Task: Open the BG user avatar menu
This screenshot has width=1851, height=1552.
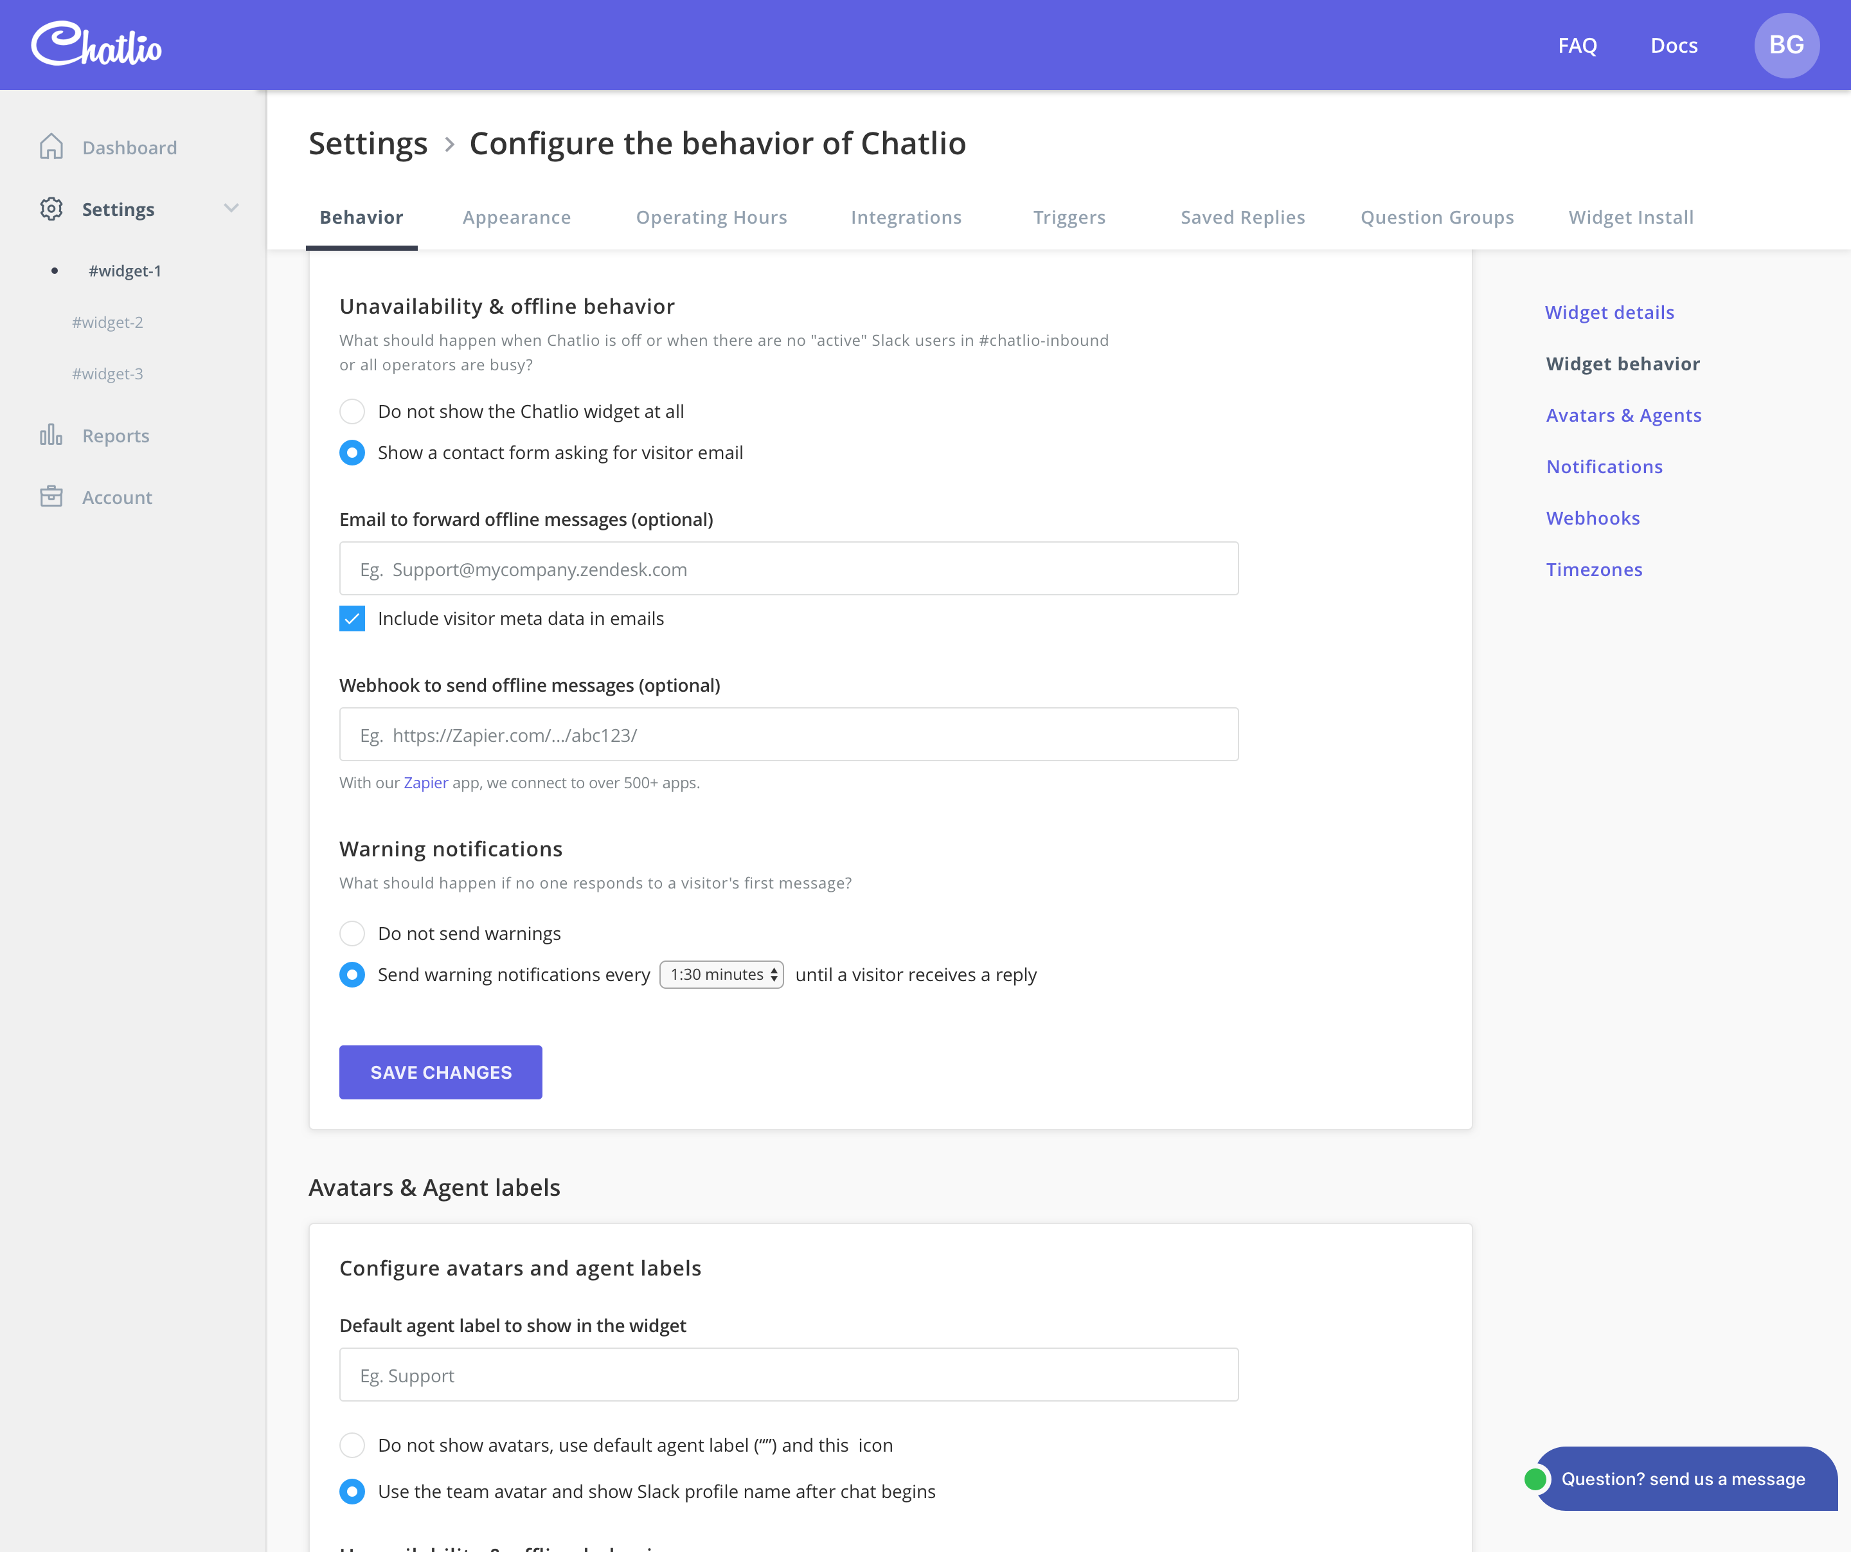Action: pyautogui.click(x=1787, y=45)
